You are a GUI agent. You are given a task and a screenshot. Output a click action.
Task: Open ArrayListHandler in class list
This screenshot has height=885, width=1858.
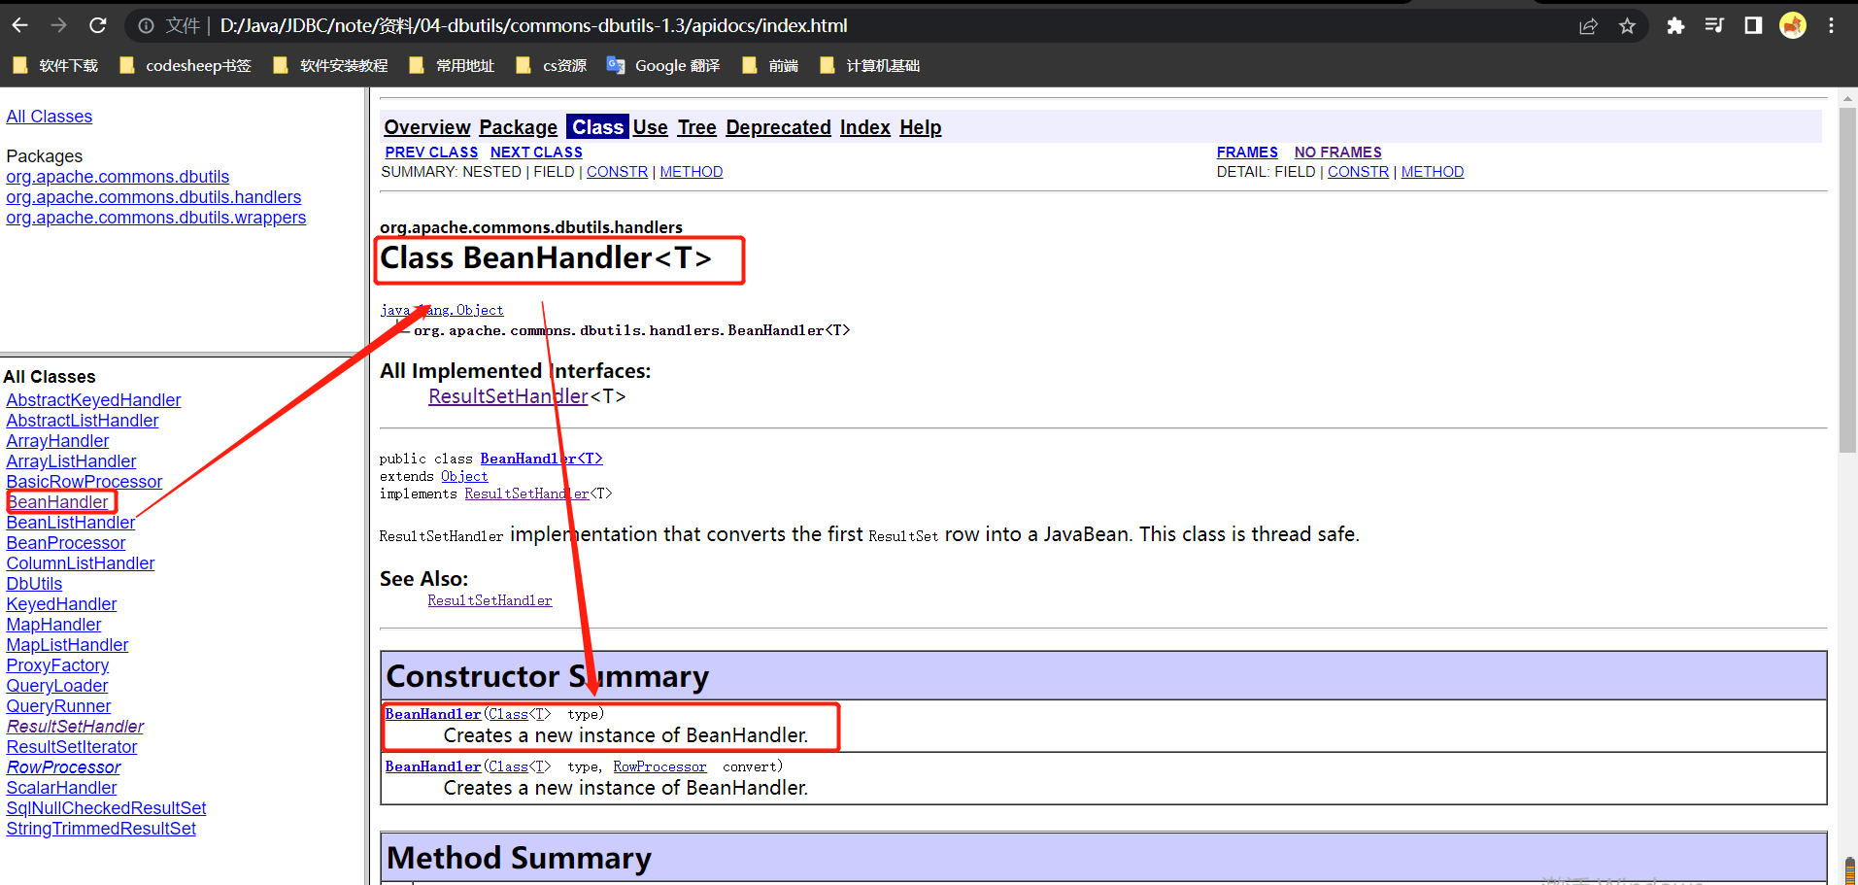pos(71,461)
